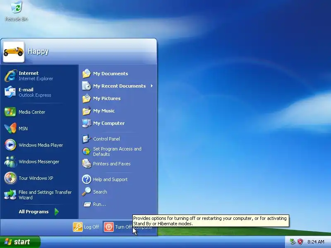
Task: Expand All Programs green arrow
Action: [x=57, y=212]
